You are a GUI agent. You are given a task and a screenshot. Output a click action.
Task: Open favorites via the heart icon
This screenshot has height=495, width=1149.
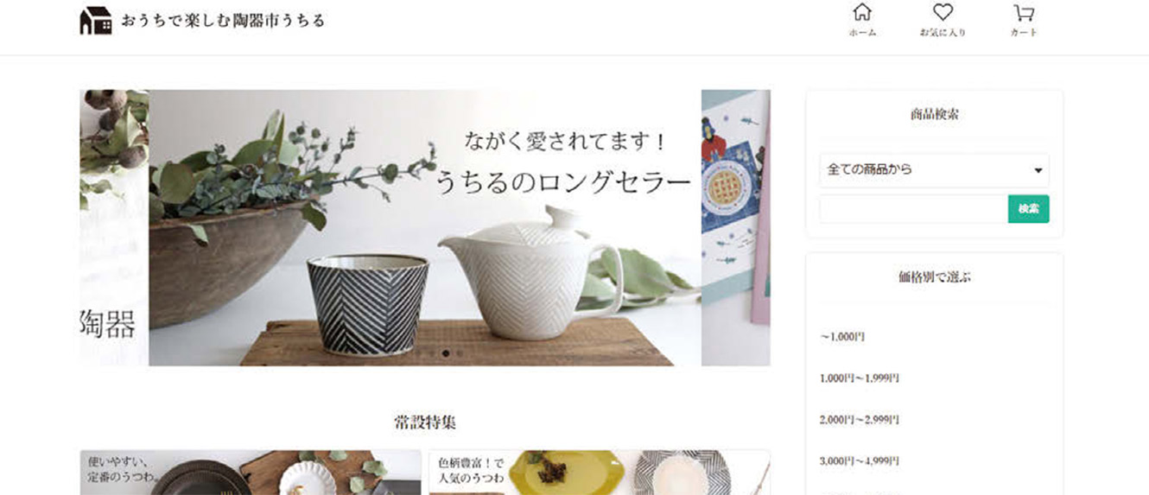tap(943, 13)
